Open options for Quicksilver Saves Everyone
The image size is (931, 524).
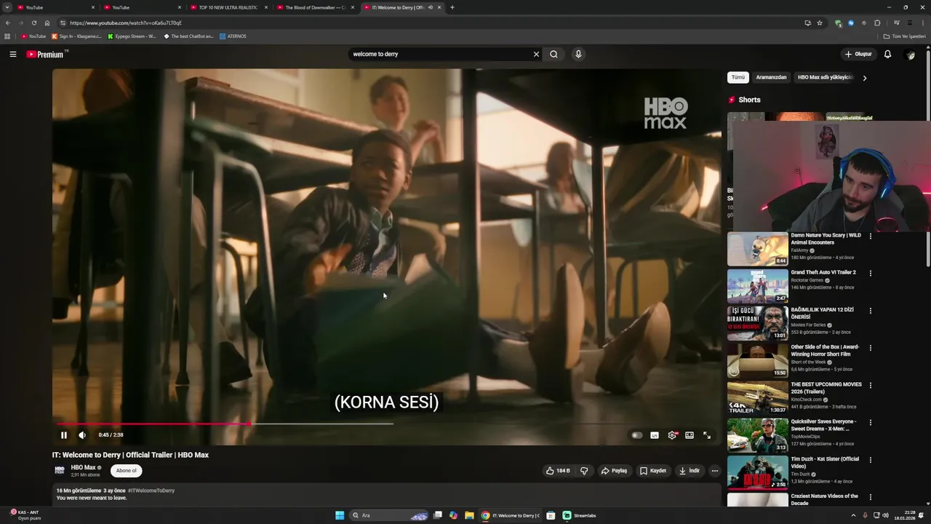pos(870,422)
